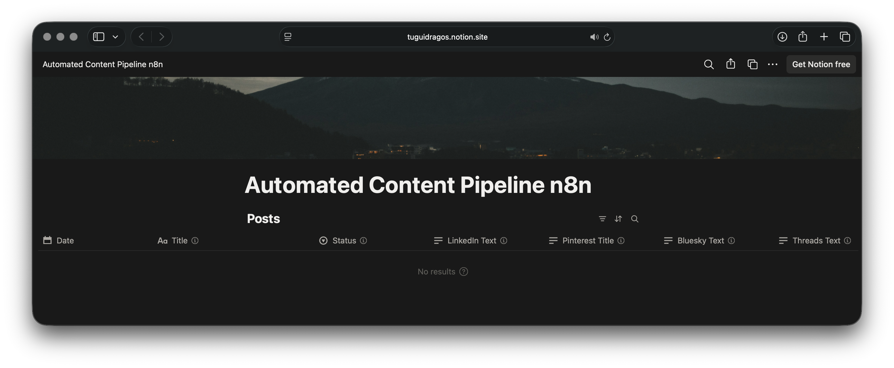Go forward with the Safari forward arrow
Screen dimensions: 894x368
(x=161, y=37)
